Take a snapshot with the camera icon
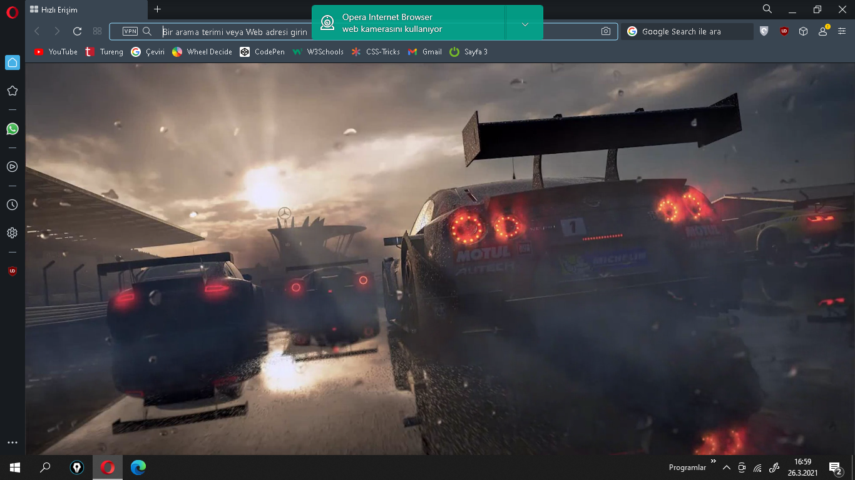The width and height of the screenshot is (855, 480). click(x=605, y=31)
